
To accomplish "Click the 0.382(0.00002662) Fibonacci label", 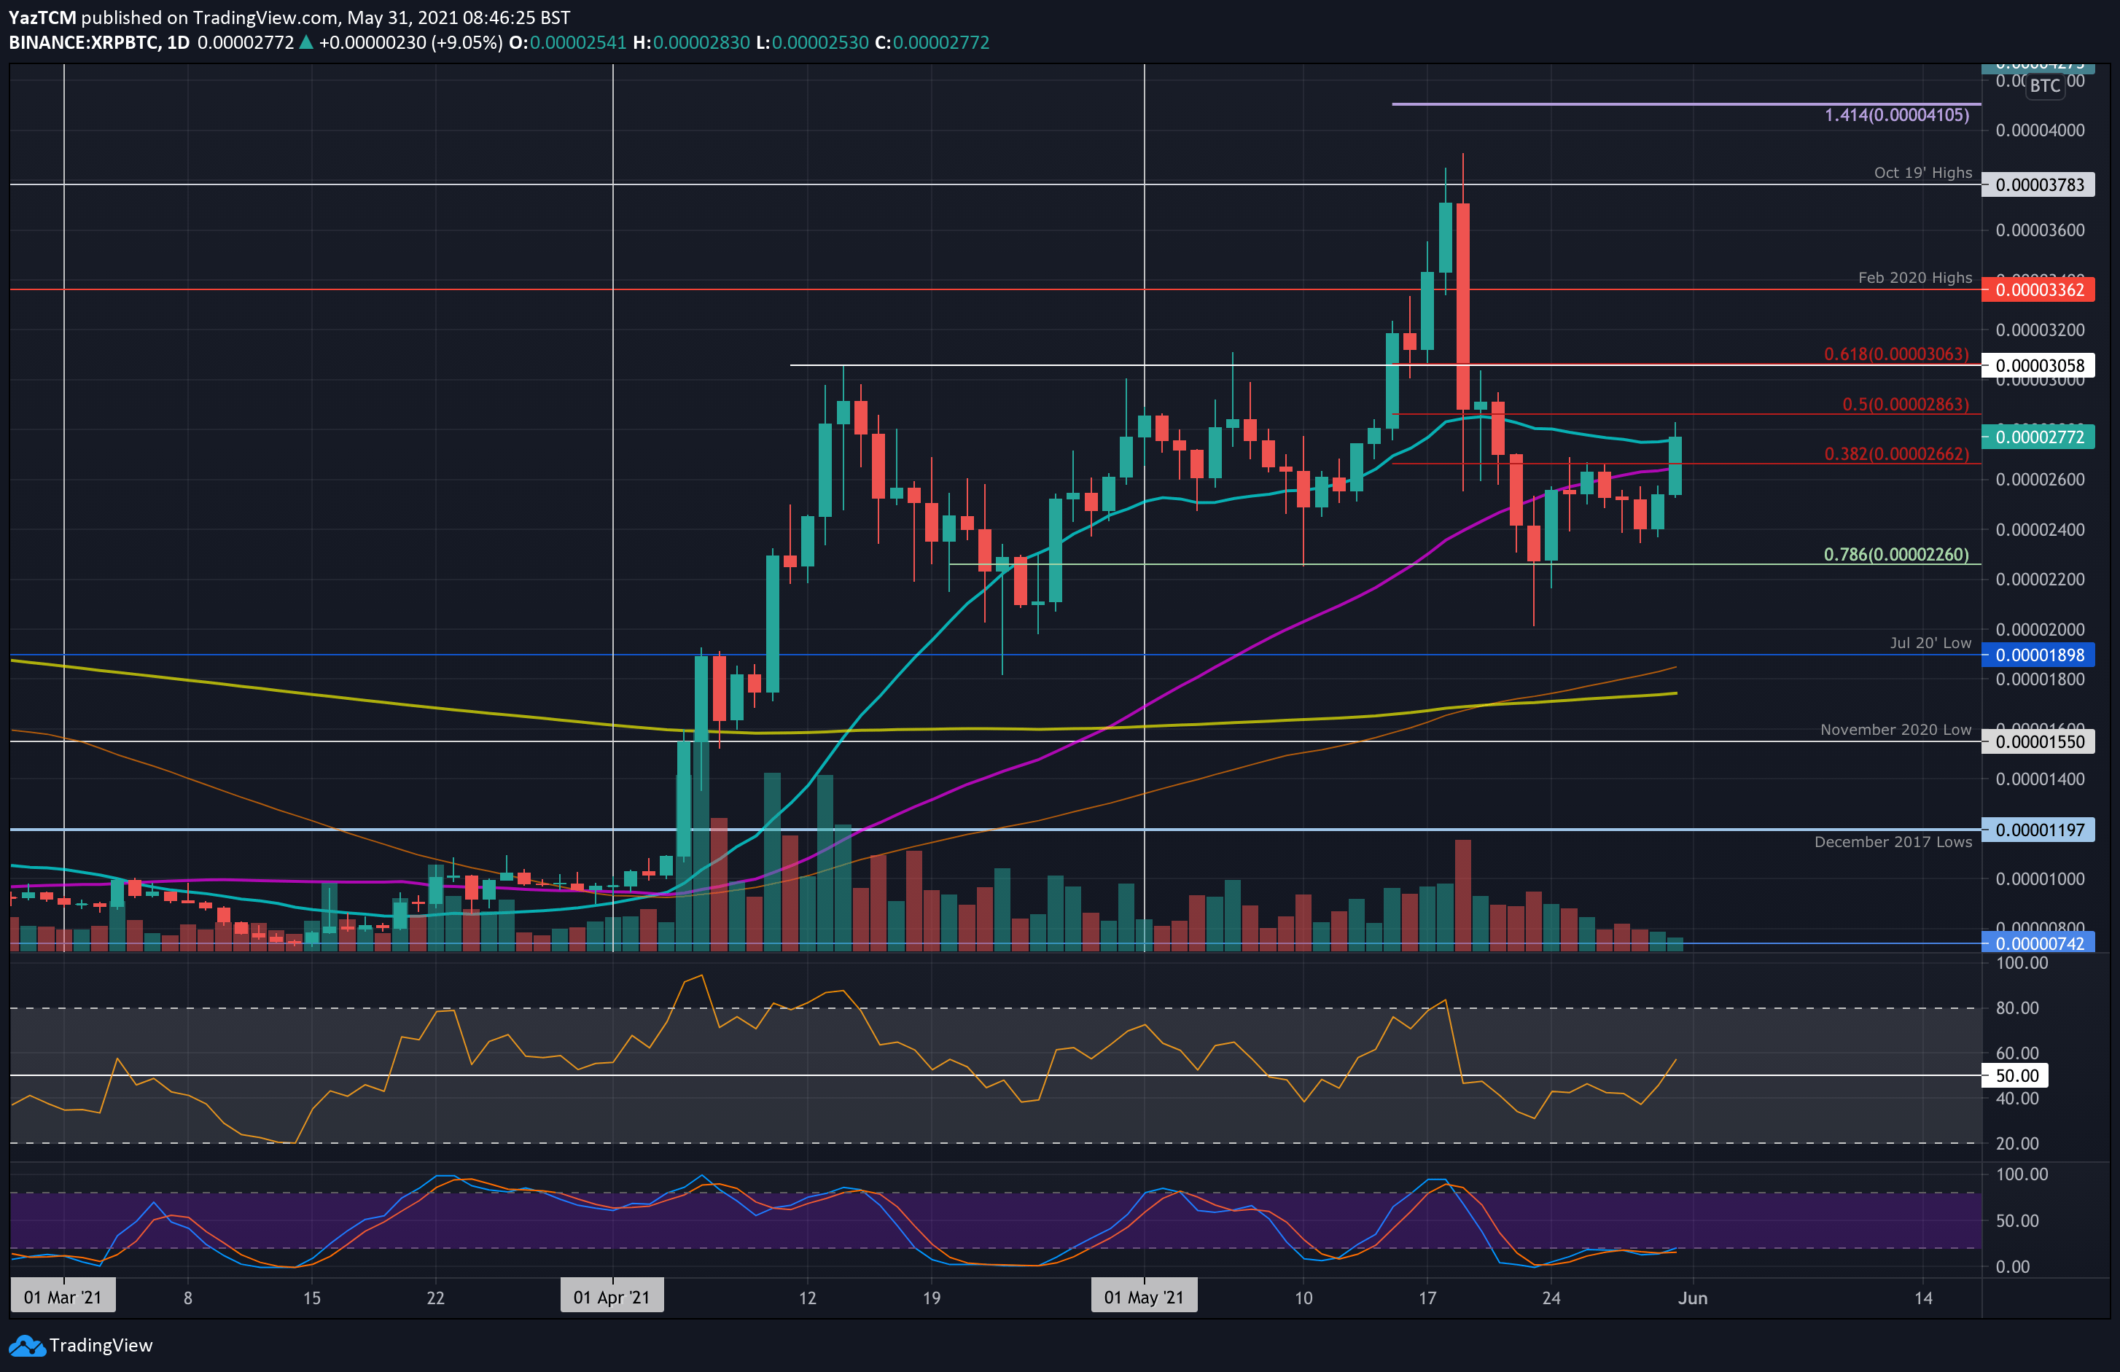I will 1895,454.
